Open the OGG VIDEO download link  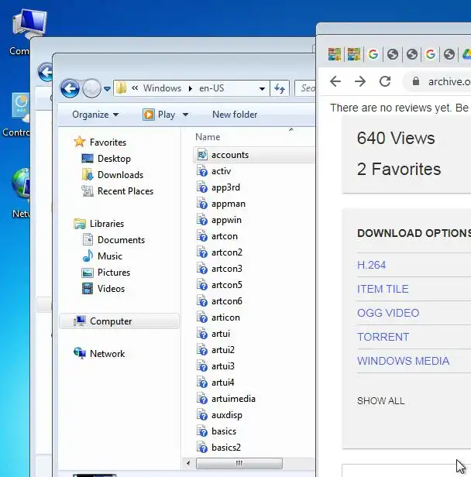tap(388, 313)
